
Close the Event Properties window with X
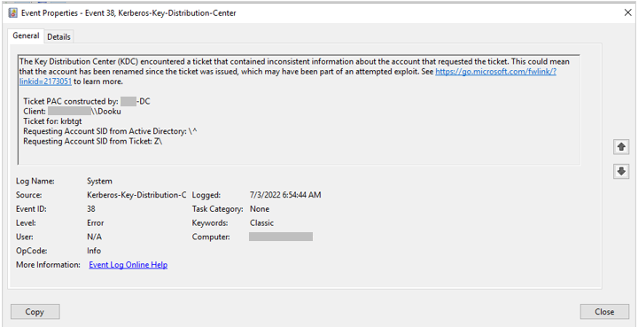(x=628, y=13)
